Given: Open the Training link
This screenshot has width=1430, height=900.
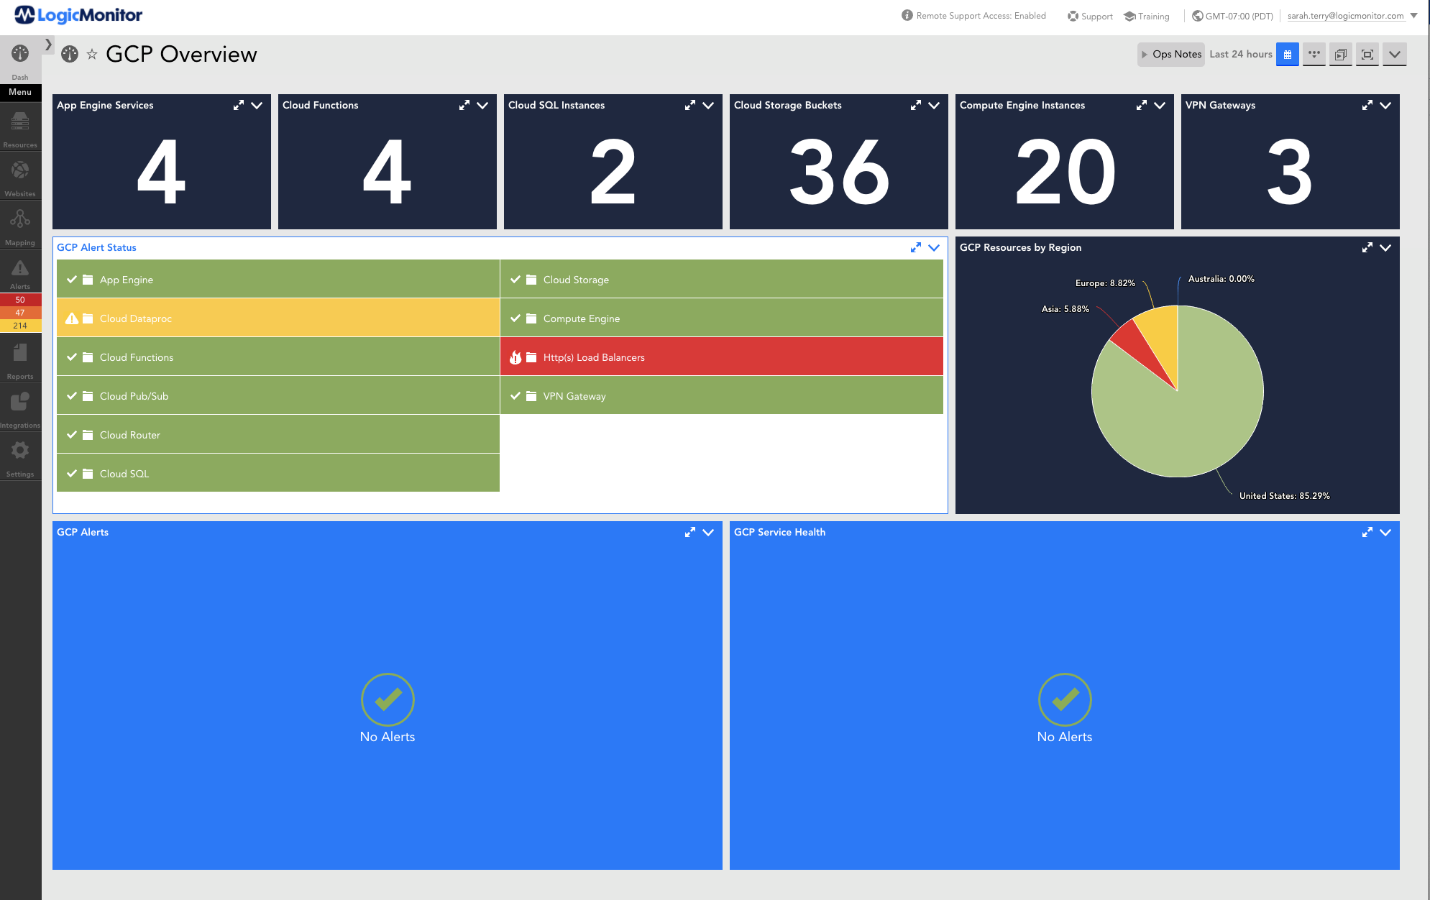Looking at the screenshot, I should (1147, 16).
